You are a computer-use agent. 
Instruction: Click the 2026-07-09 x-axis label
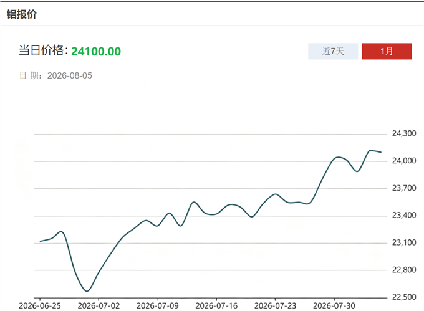[157, 305]
